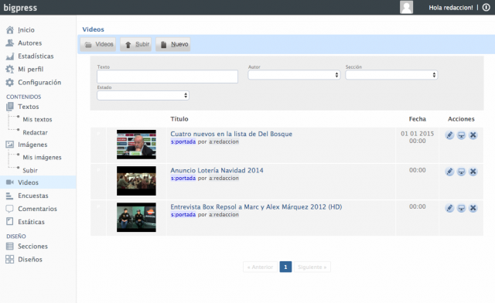The width and height of the screenshot is (495, 303).
Task: Click the Videos camera icon in sidebar
Action: pyautogui.click(x=10, y=182)
